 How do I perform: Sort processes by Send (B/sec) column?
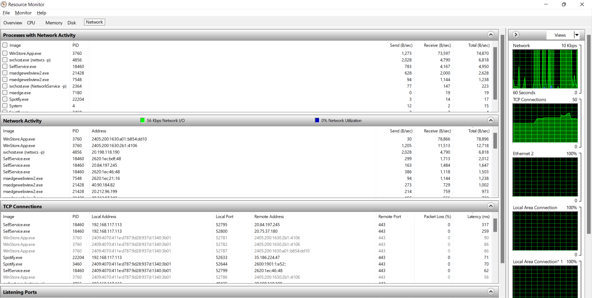pos(401,45)
